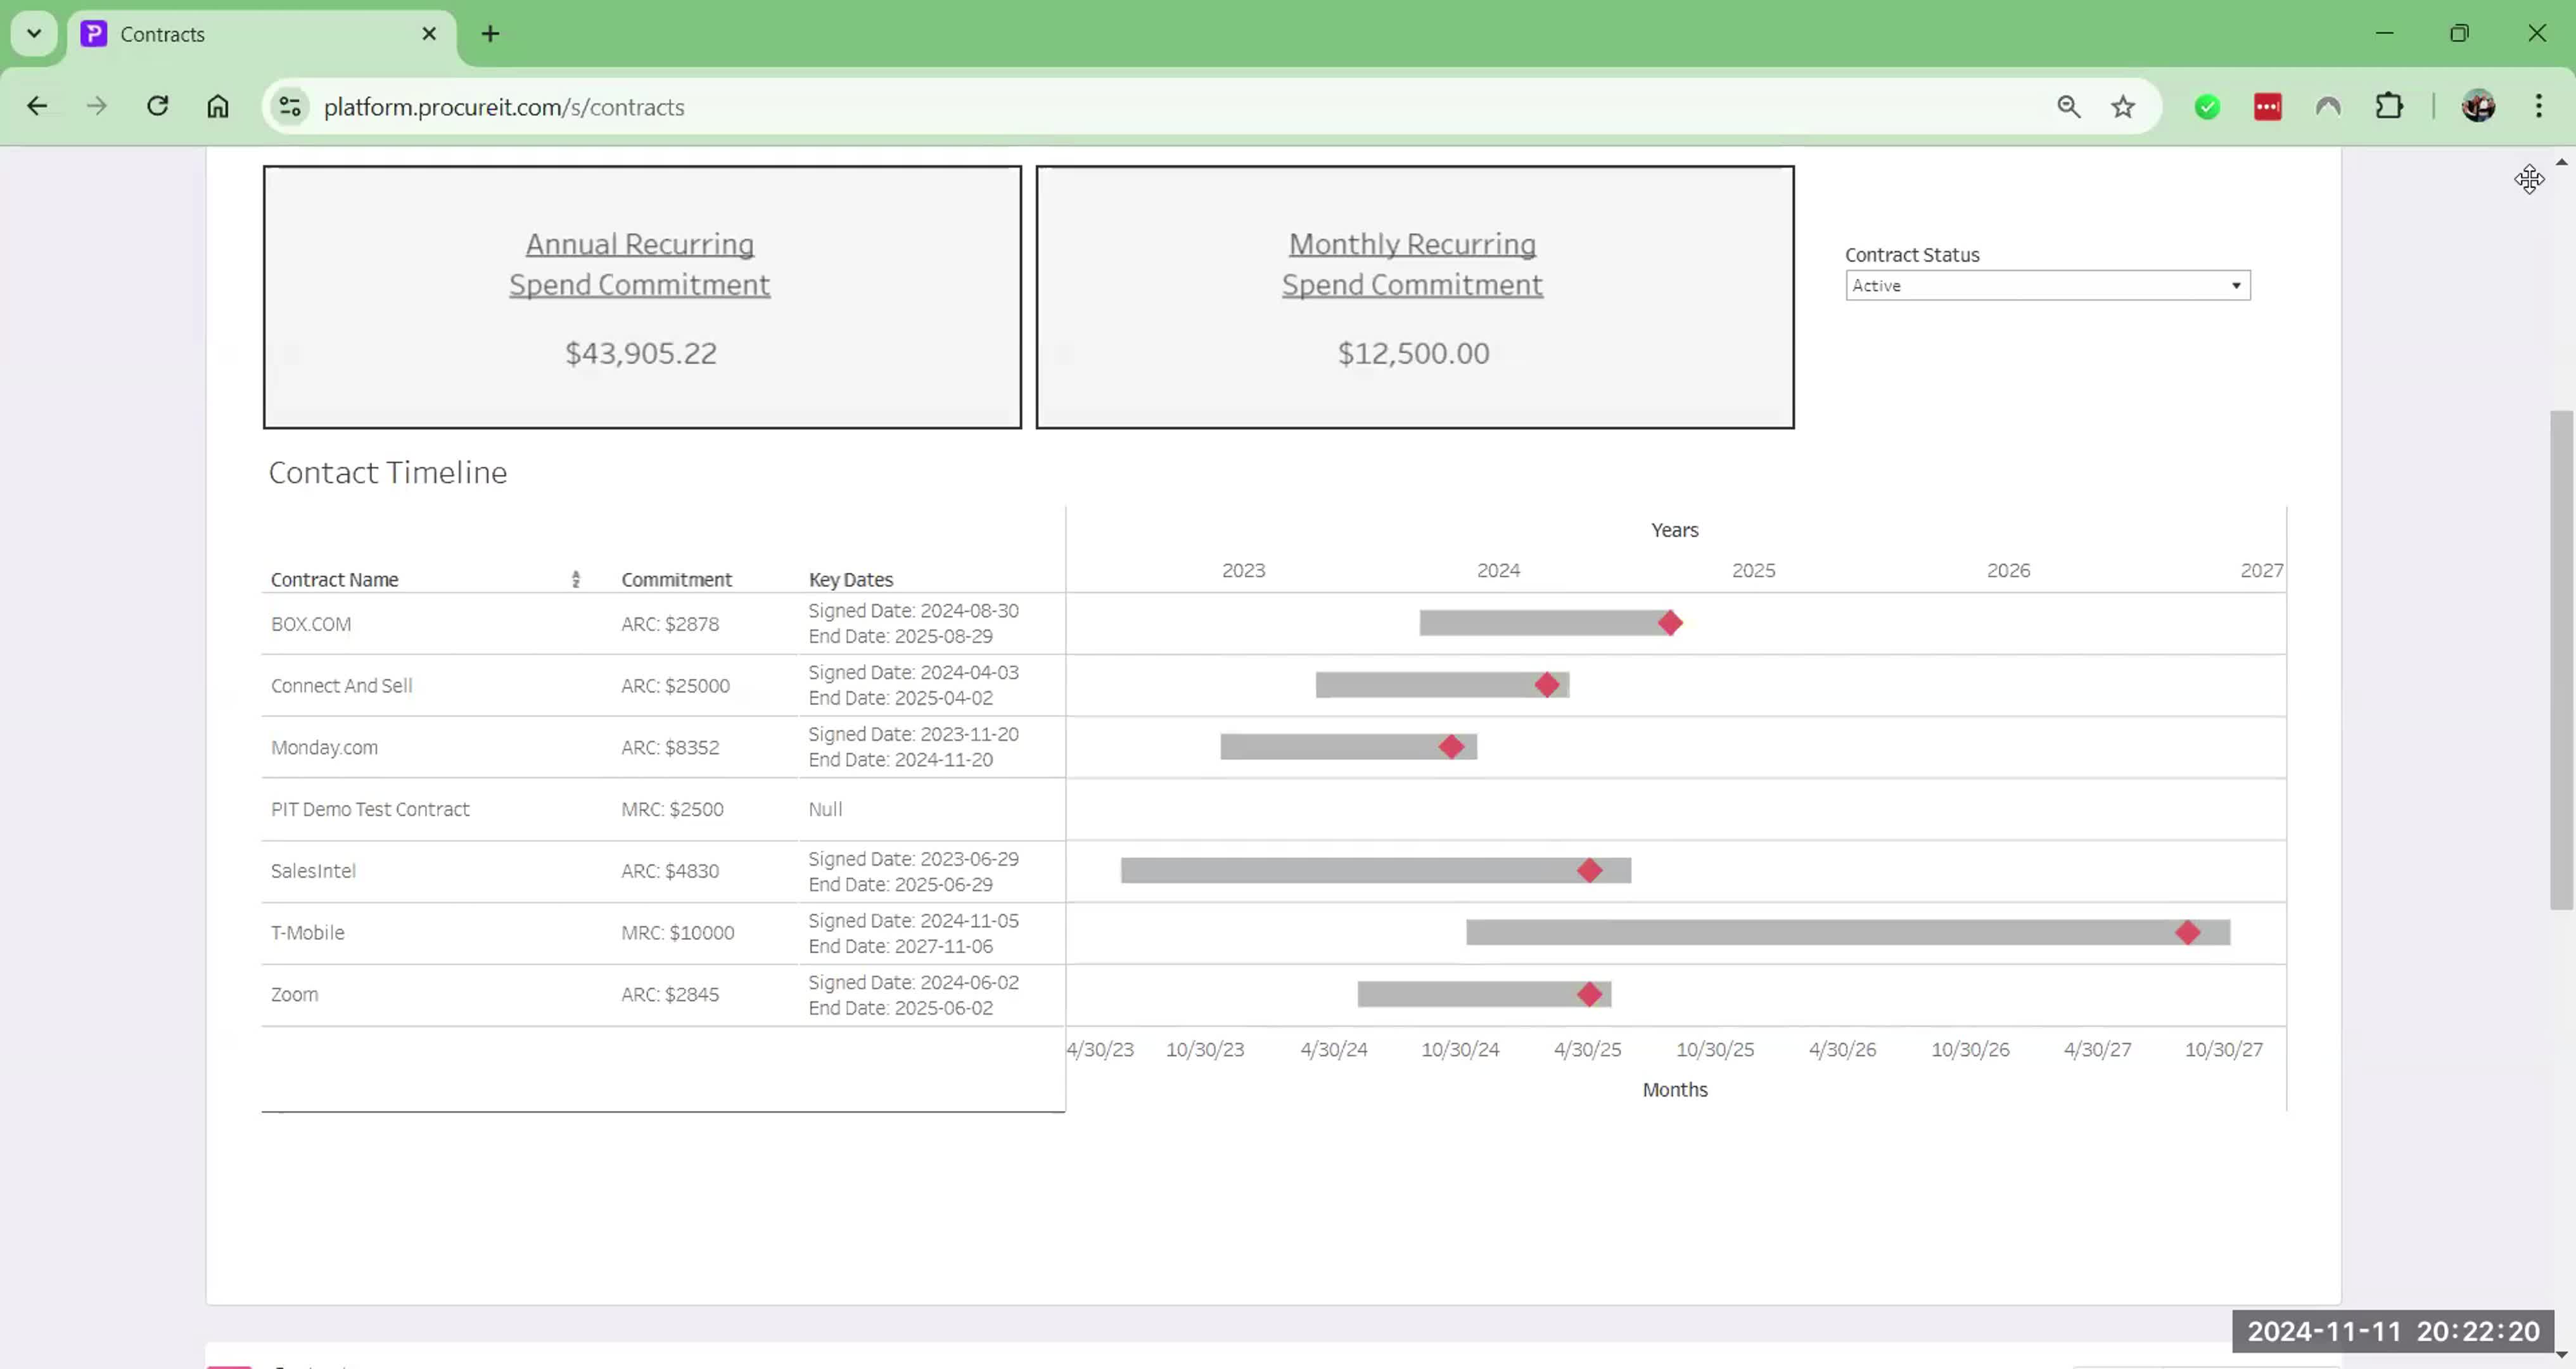Open the Chrome three-dot menu
Image resolution: width=2576 pixels, height=1369 pixels.
(x=2538, y=106)
